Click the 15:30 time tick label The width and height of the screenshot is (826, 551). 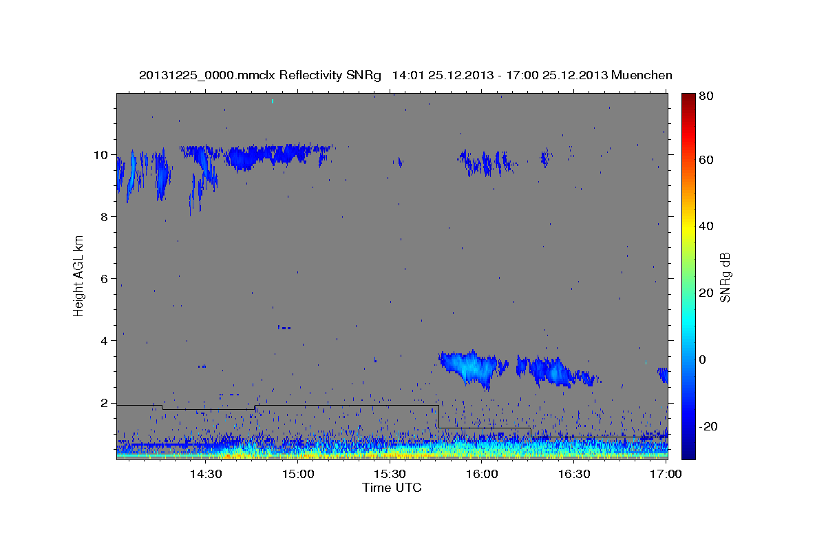[x=390, y=474]
